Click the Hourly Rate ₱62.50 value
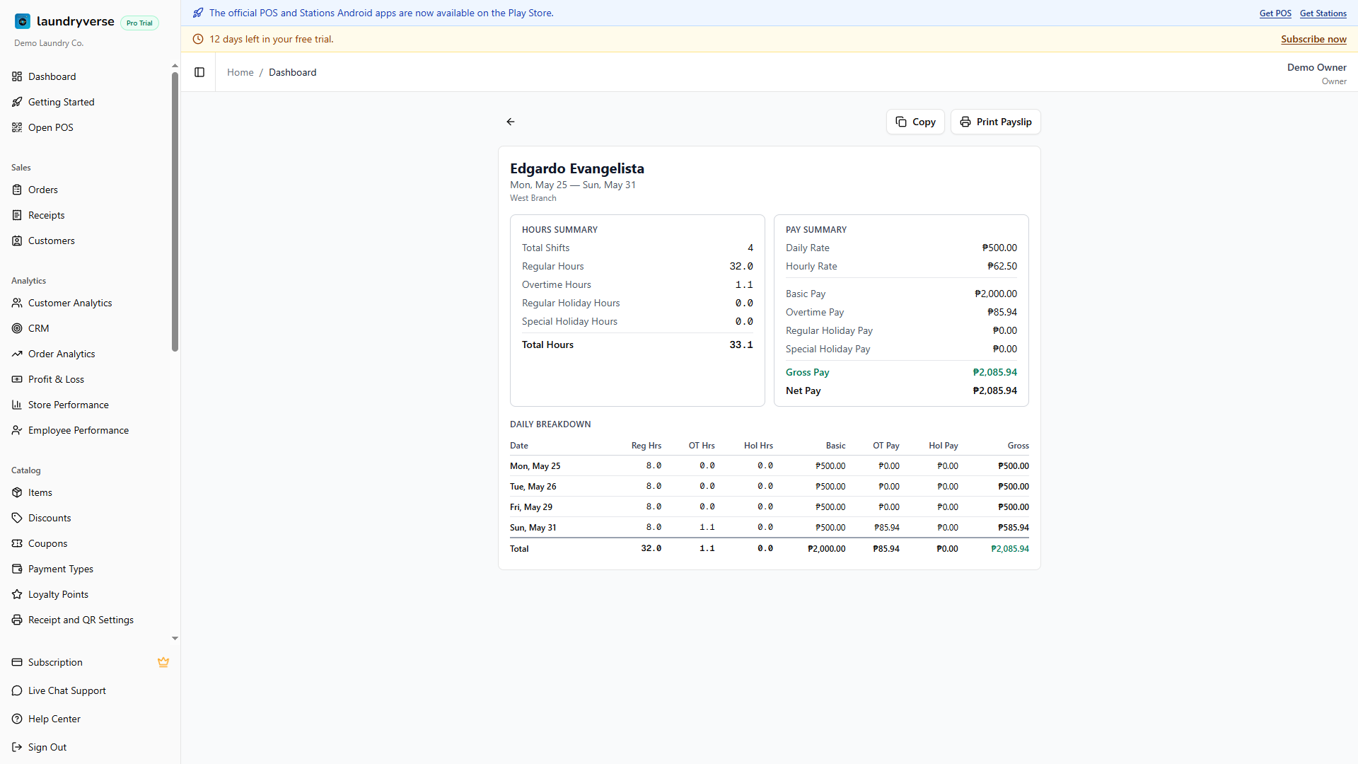The height and width of the screenshot is (764, 1358). (x=1002, y=266)
